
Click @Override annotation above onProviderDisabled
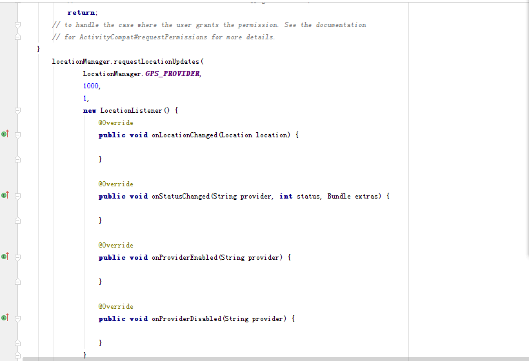115,307
